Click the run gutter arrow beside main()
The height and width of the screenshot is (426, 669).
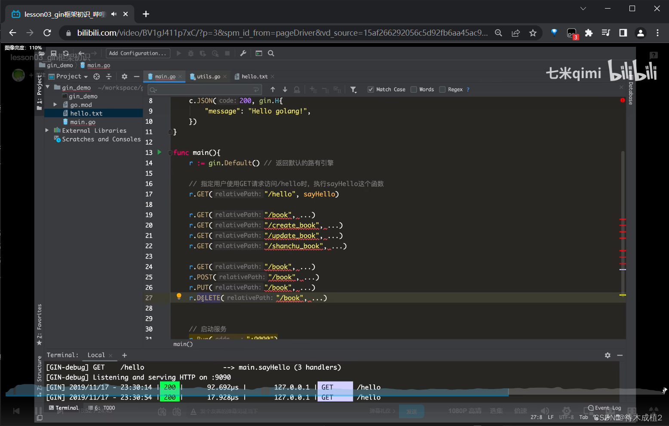[x=160, y=152]
